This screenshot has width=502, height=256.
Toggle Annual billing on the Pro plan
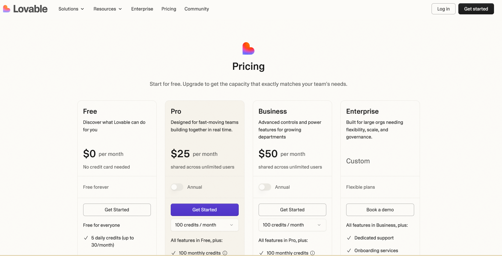pyautogui.click(x=177, y=187)
